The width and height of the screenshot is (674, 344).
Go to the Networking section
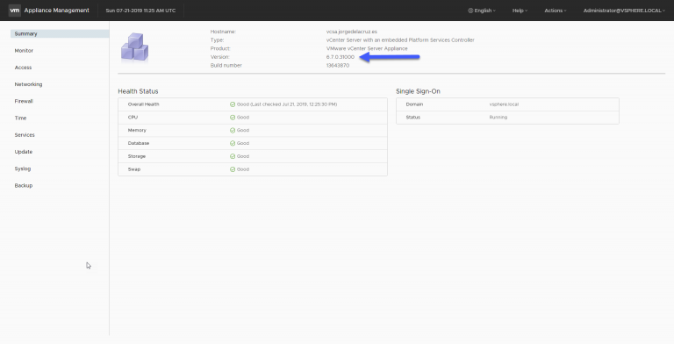click(x=28, y=84)
